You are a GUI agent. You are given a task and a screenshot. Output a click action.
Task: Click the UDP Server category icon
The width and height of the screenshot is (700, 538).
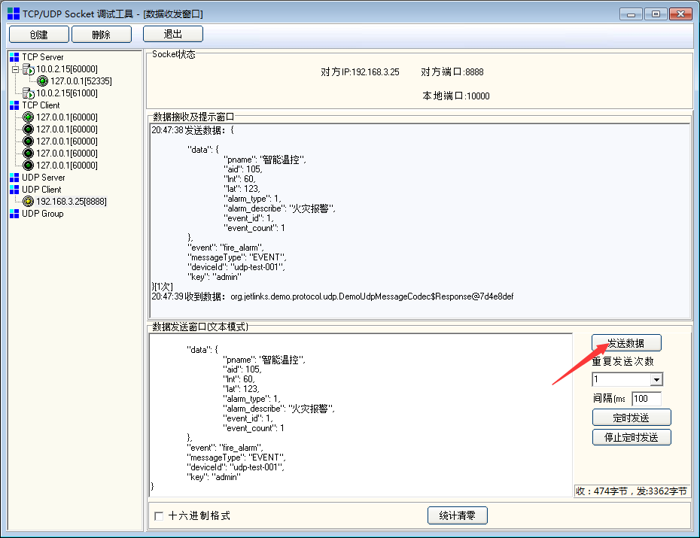pos(14,178)
